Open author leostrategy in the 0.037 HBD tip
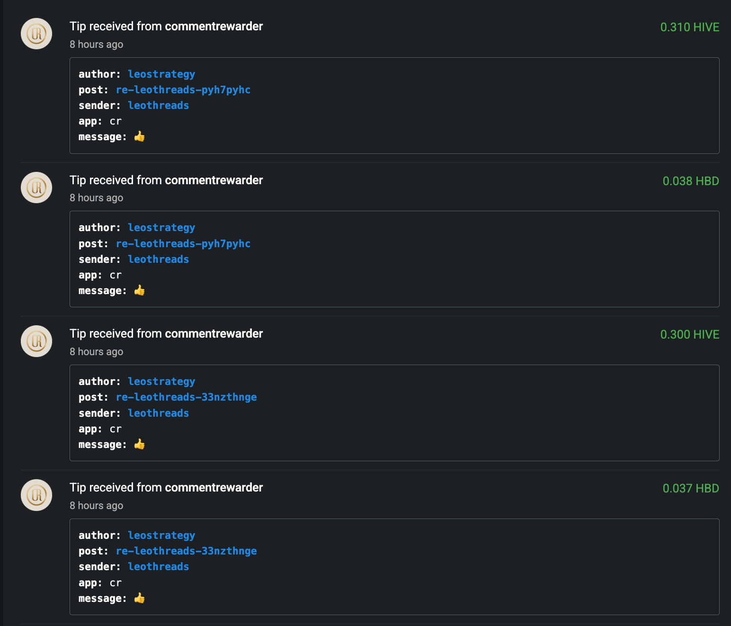Viewport: 731px width, 626px height. tap(161, 535)
